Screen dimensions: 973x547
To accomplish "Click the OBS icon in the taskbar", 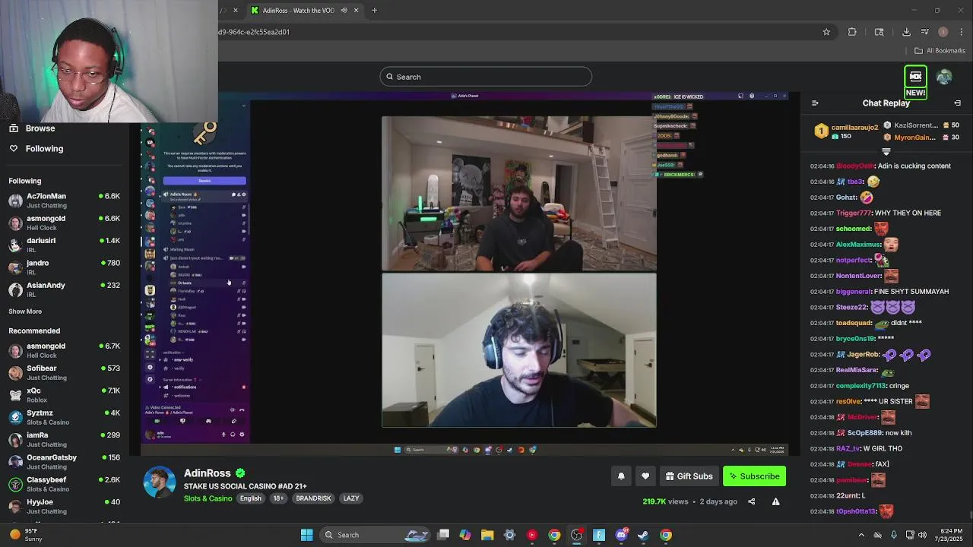I will pyautogui.click(x=577, y=535).
